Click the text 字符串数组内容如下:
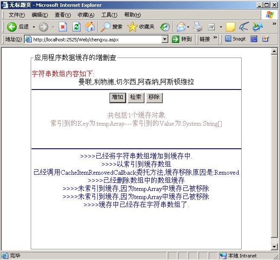The image size is (280, 260). pyautogui.click(x=63, y=74)
